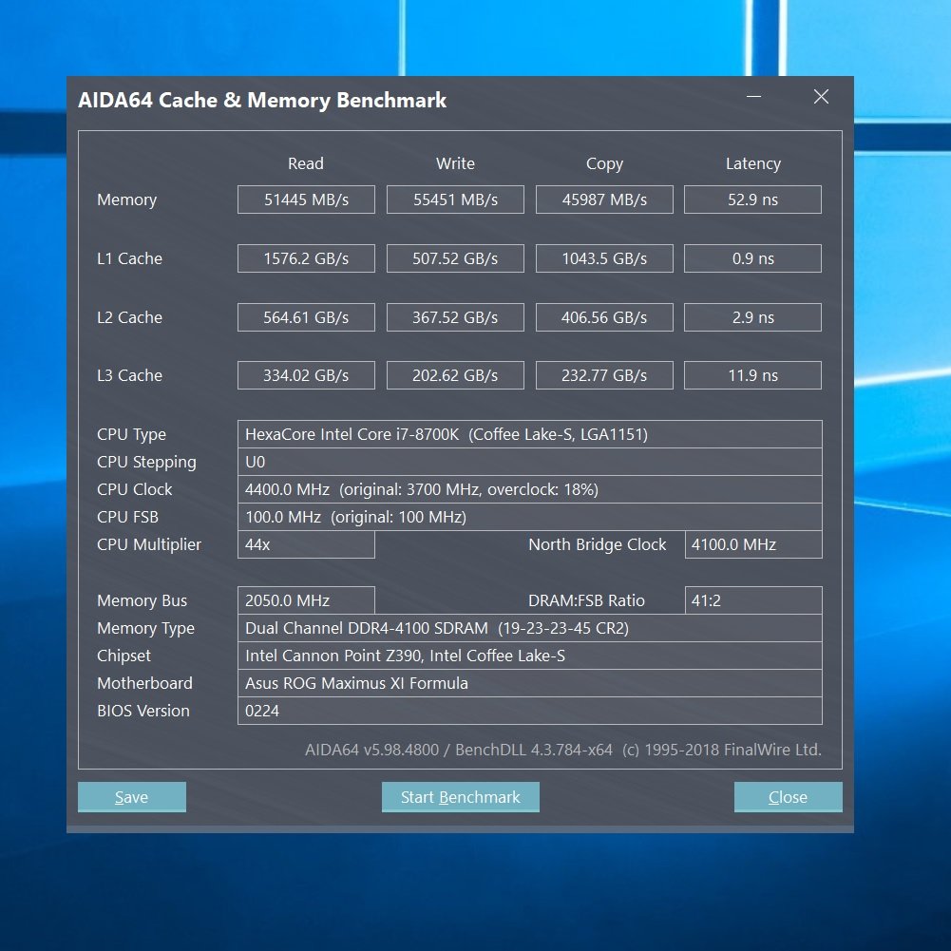Click the CPU Multiplier value 44x
The image size is (951, 951).
tap(306, 544)
